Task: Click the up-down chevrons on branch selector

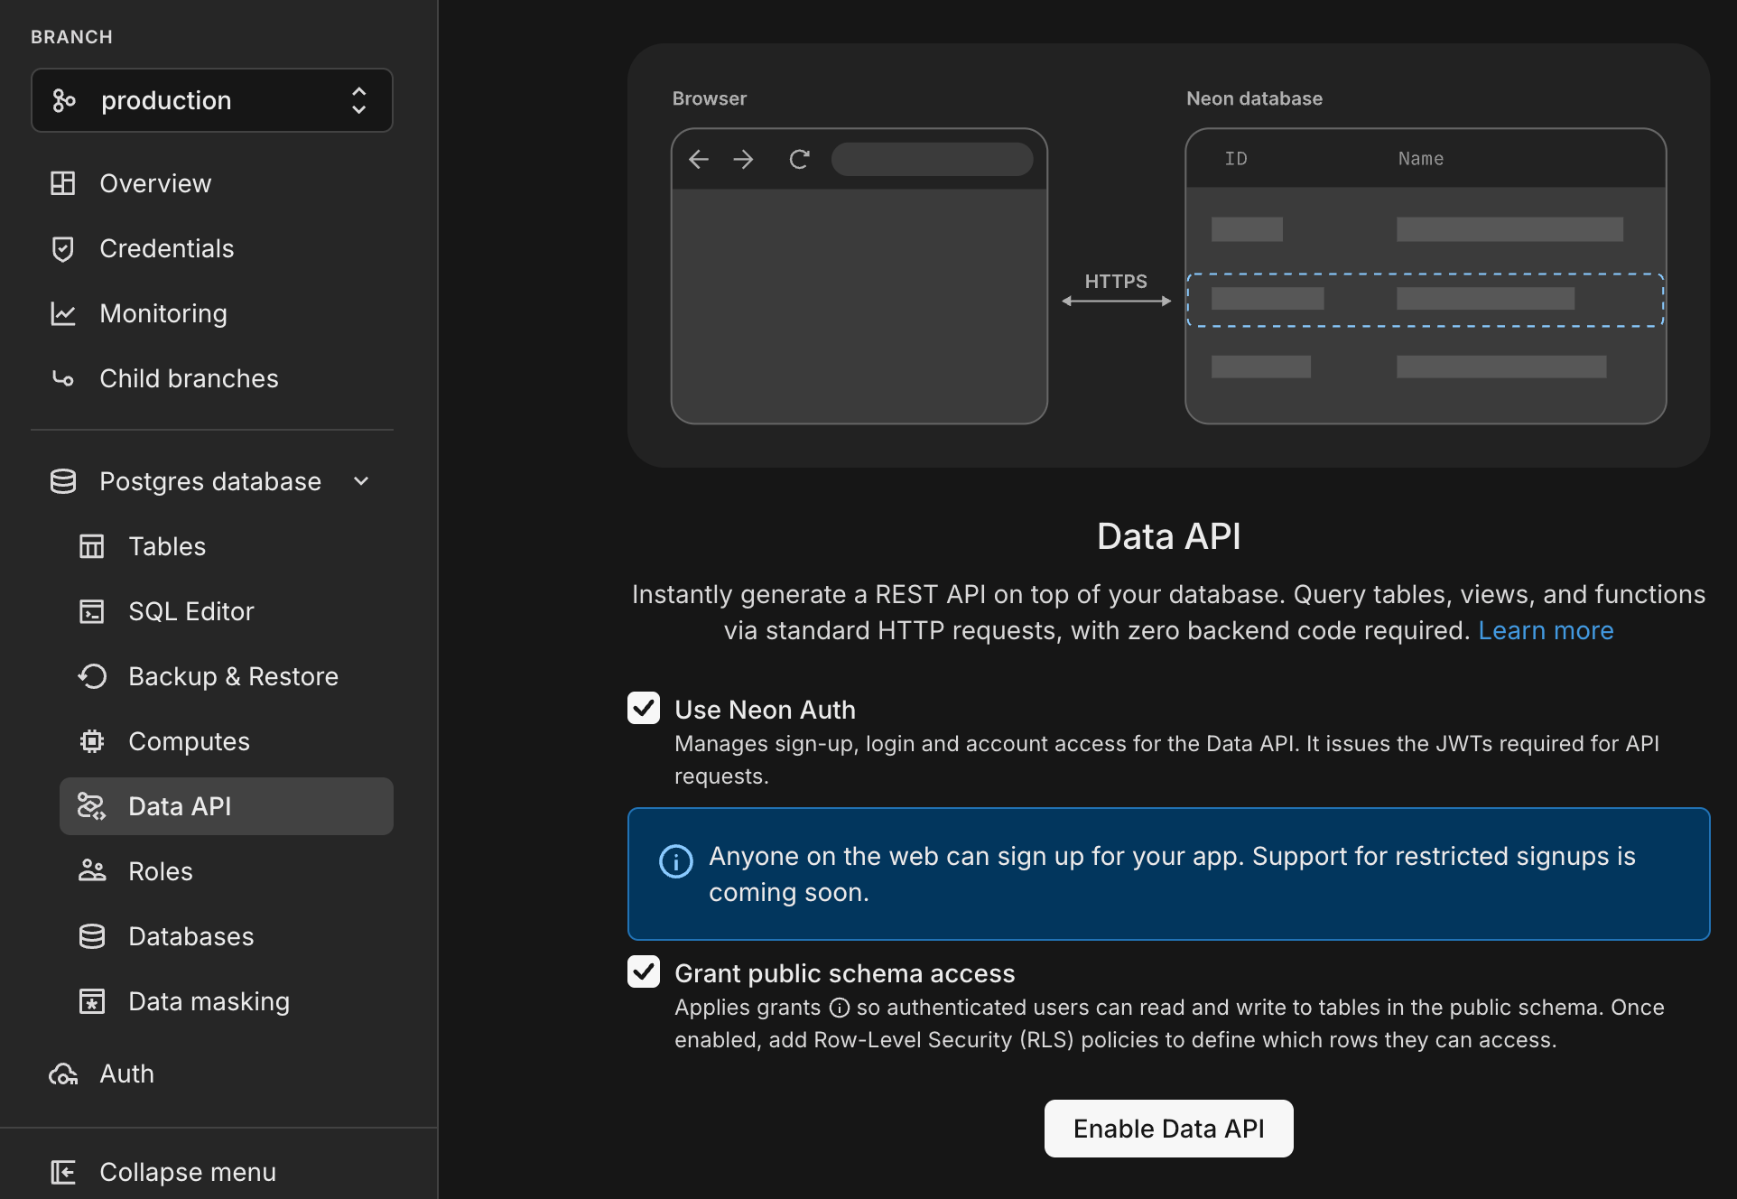Action: [359, 100]
